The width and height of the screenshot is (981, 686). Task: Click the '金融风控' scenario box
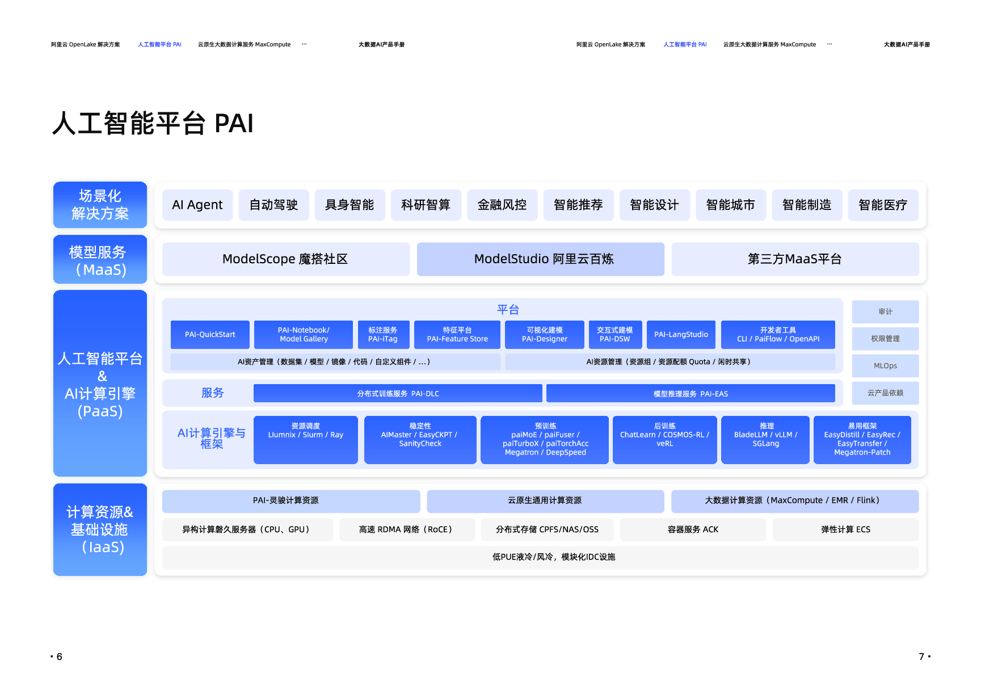[x=502, y=205]
